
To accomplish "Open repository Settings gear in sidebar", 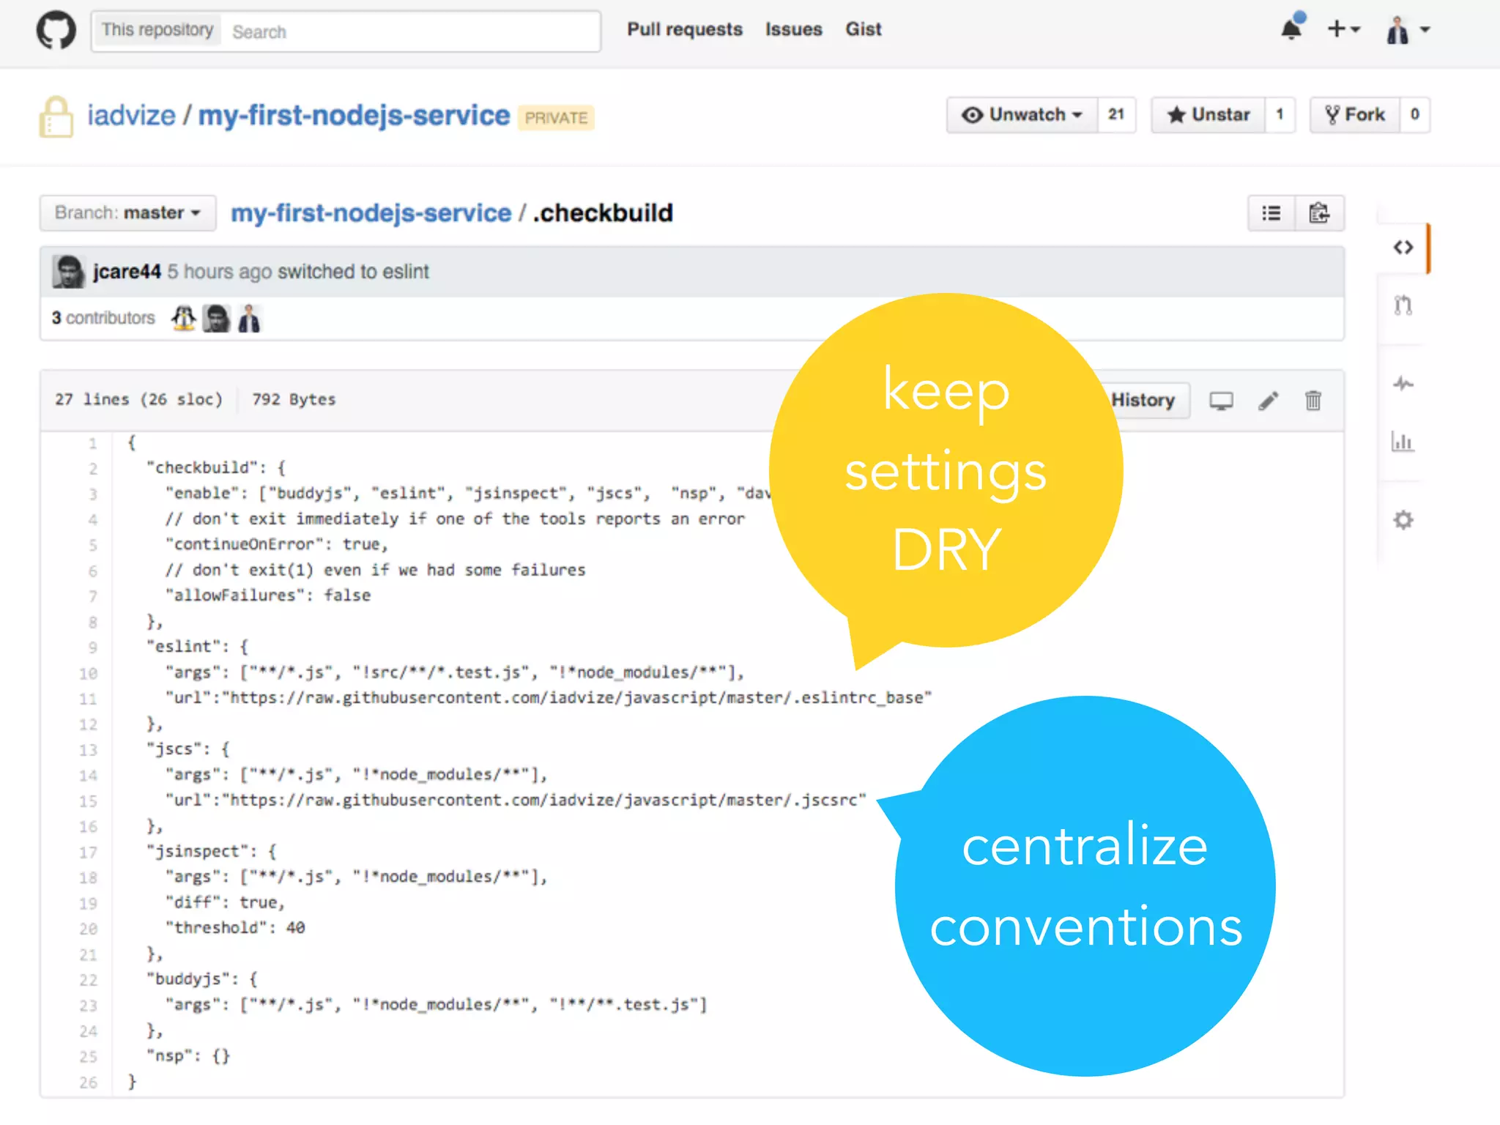I will [1403, 521].
